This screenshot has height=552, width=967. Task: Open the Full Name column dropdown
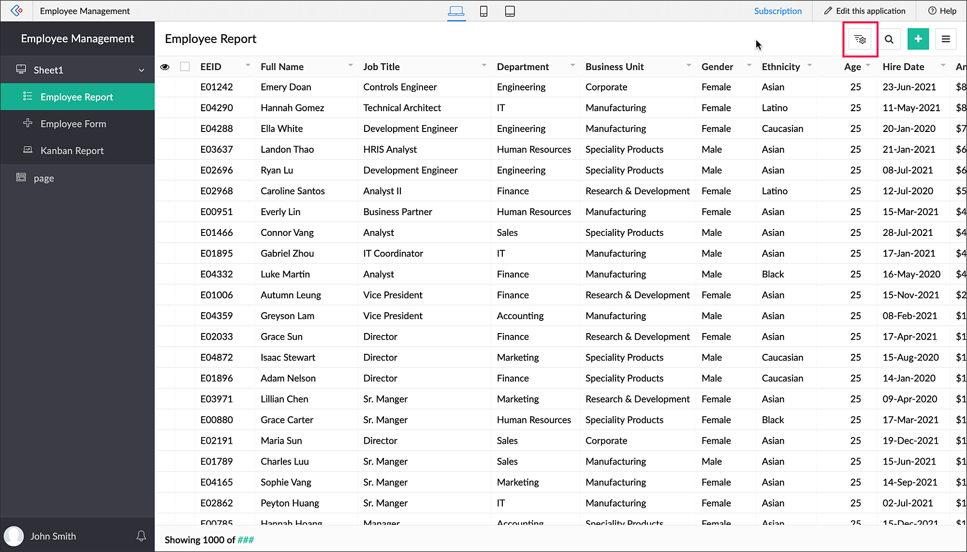tap(350, 65)
